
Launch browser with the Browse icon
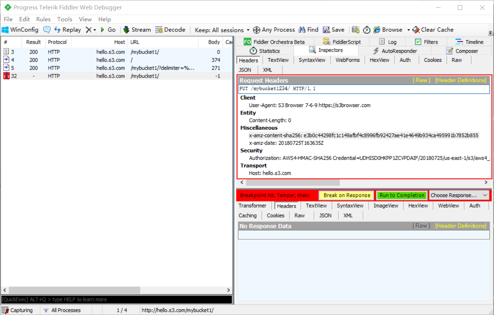[x=377, y=30]
